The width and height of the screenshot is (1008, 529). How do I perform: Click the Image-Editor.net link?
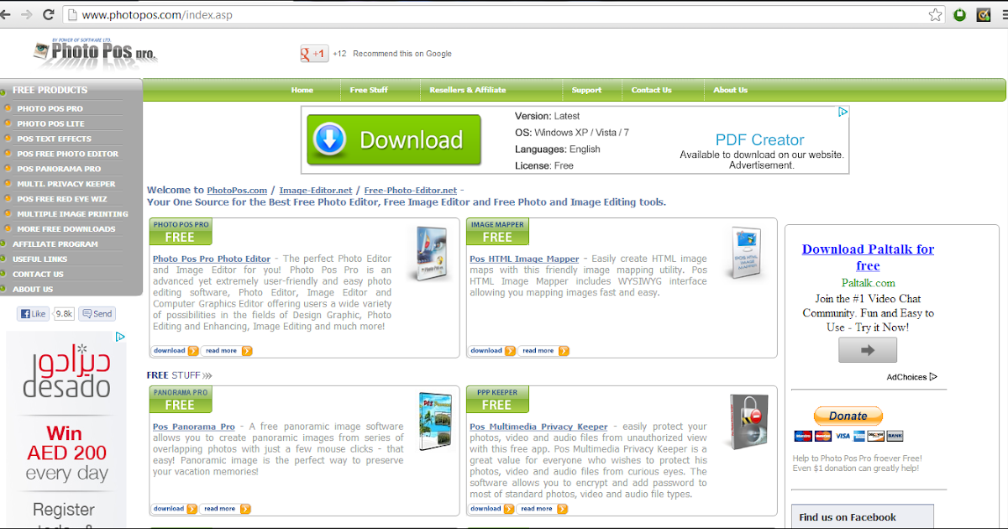click(x=316, y=191)
